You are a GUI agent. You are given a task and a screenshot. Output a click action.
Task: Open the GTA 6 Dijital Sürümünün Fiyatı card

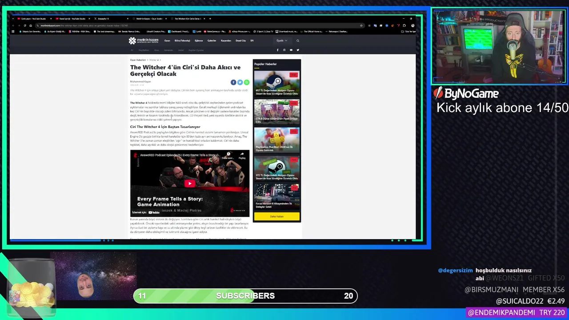tap(276, 112)
